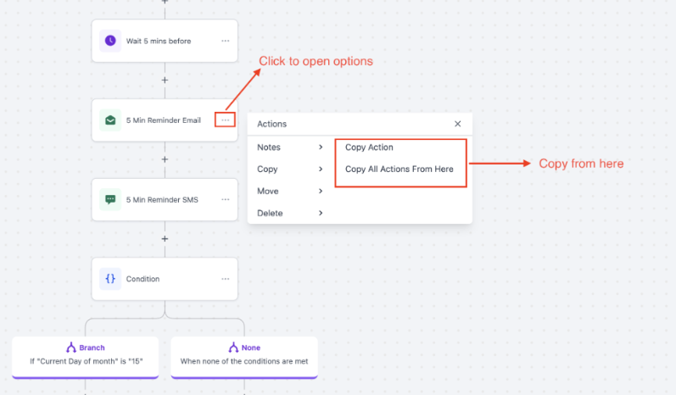The height and width of the screenshot is (395, 676).
Task: Choose Copy Action option
Action: pyautogui.click(x=369, y=147)
